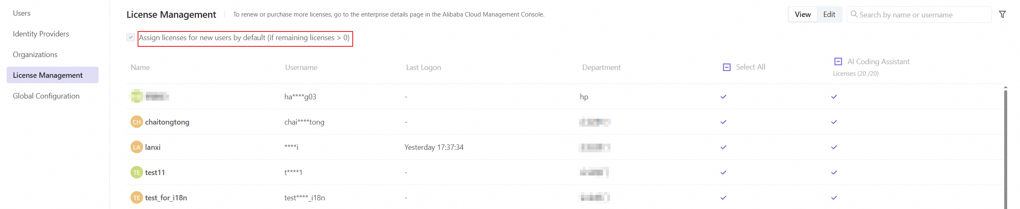Viewport: 1020px width, 209px height.
Task: Click test_for_i18n's avatar icon
Action: (x=136, y=198)
